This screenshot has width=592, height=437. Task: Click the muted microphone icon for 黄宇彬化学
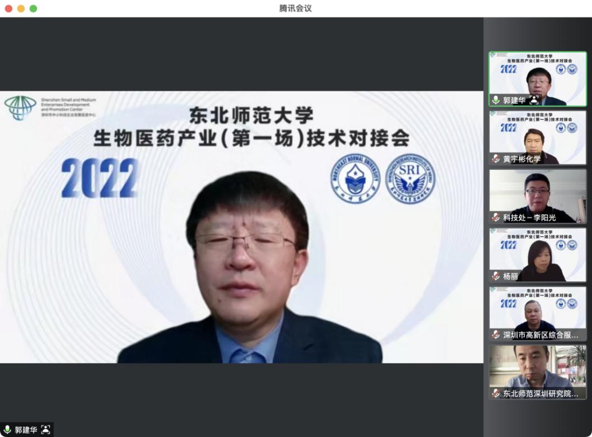[496, 159]
